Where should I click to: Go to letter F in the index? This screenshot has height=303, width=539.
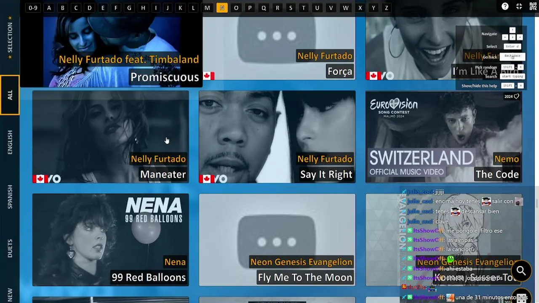point(116,8)
